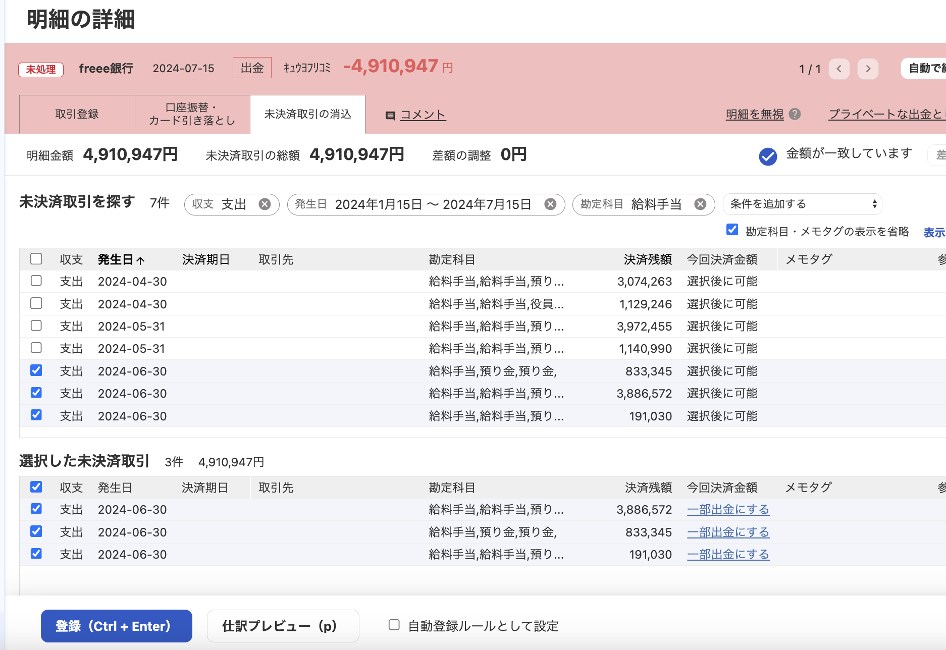
Task: Click 決済残額 column header in search table
Action: (648, 259)
